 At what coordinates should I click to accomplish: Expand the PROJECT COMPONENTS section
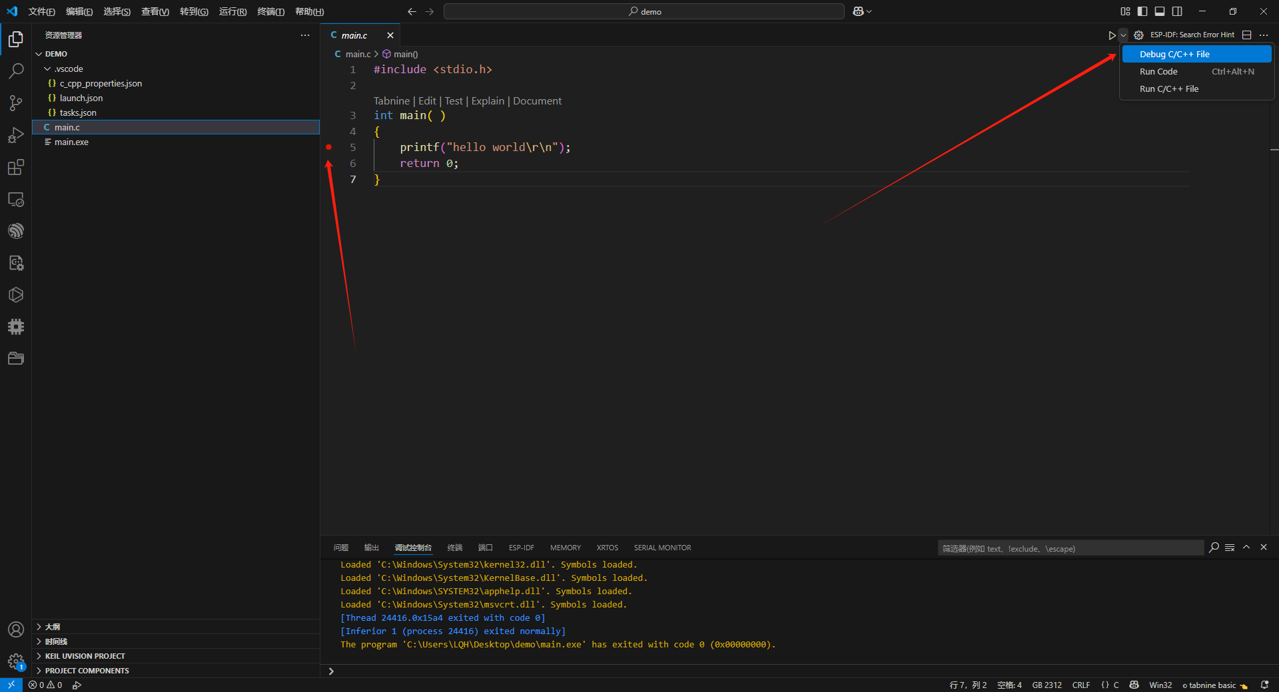[87, 671]
